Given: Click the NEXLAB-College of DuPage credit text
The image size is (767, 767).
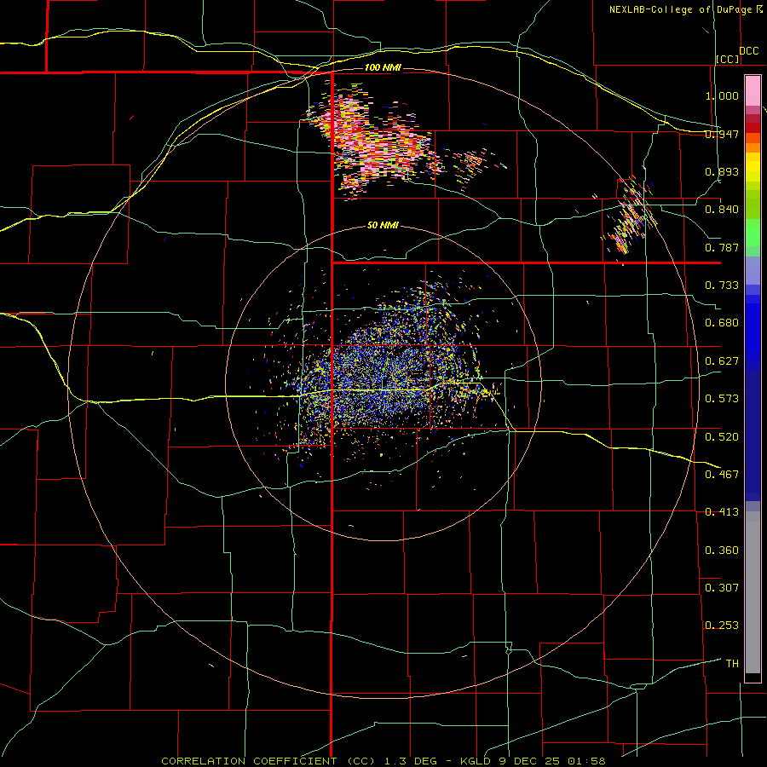Looking at the screenshot, I should [682, 9].
